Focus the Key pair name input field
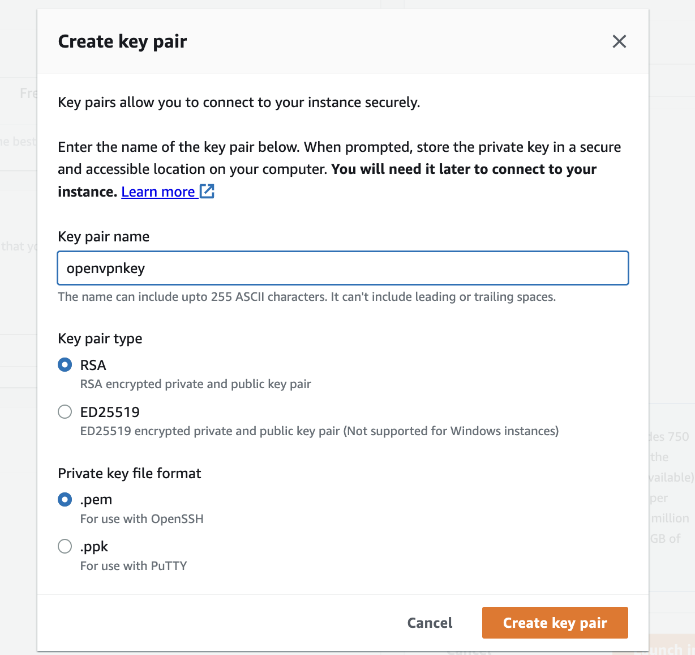This screenshot has width=695, height=655. (x=342, y=268)
